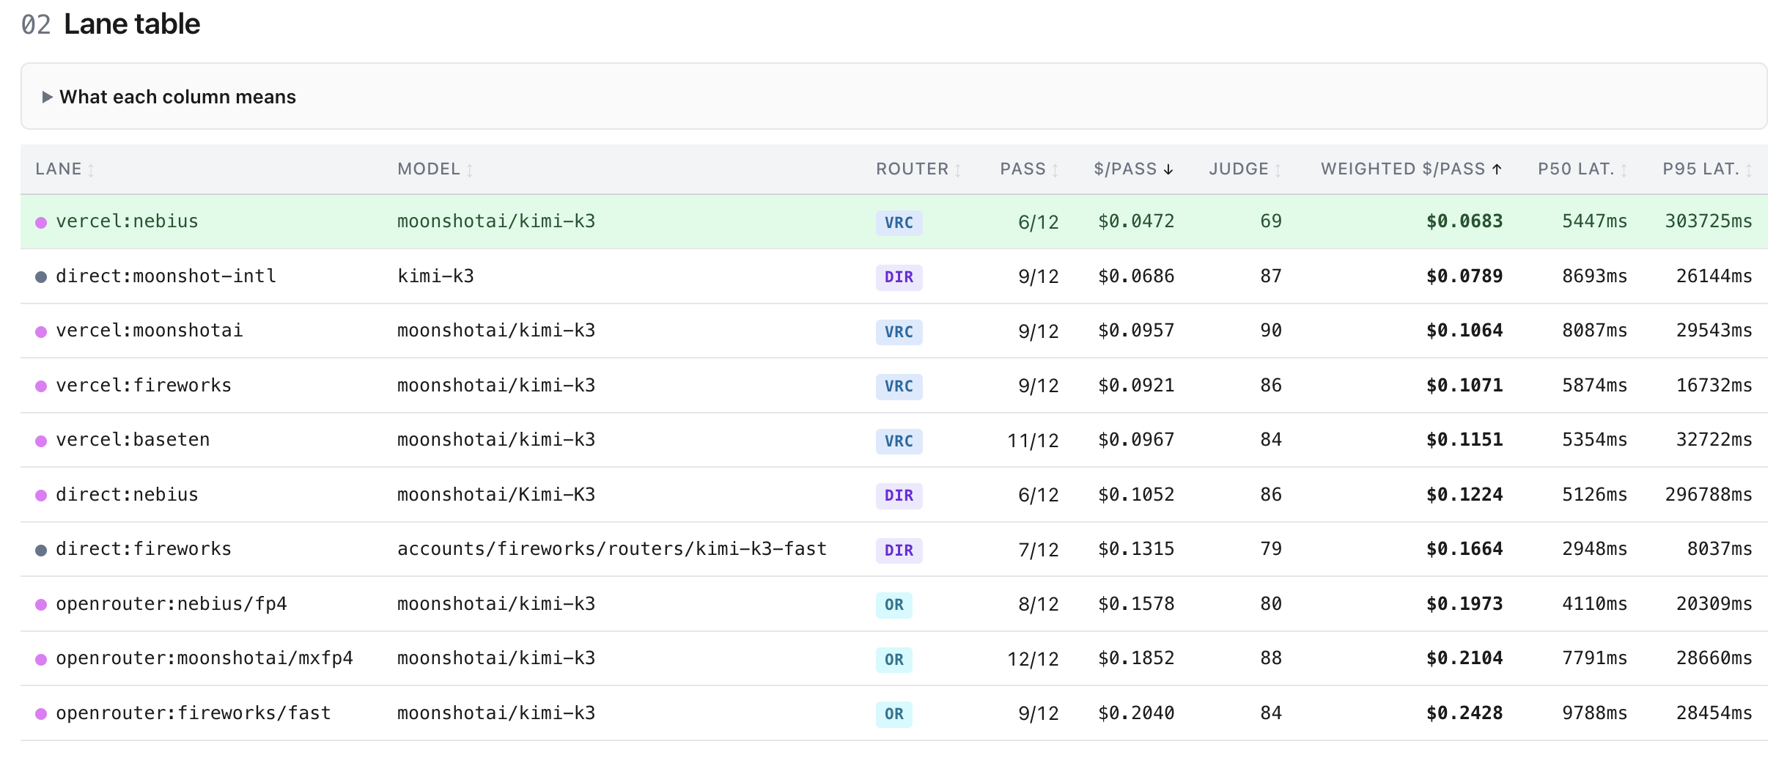The image size is (1787, 758).
Task: Click VRC badge in vercel:baseten row
Action: tap(899, 441)
